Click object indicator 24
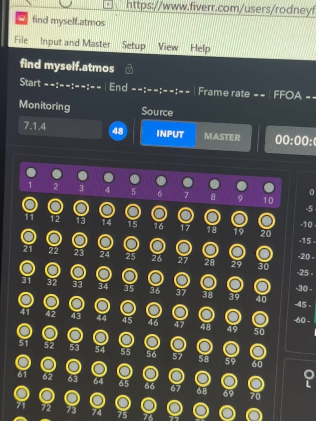 [x=105, y=242]
